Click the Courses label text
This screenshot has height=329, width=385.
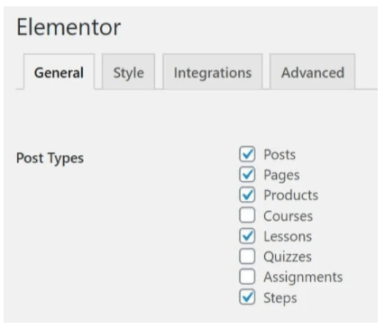[289, 216]
